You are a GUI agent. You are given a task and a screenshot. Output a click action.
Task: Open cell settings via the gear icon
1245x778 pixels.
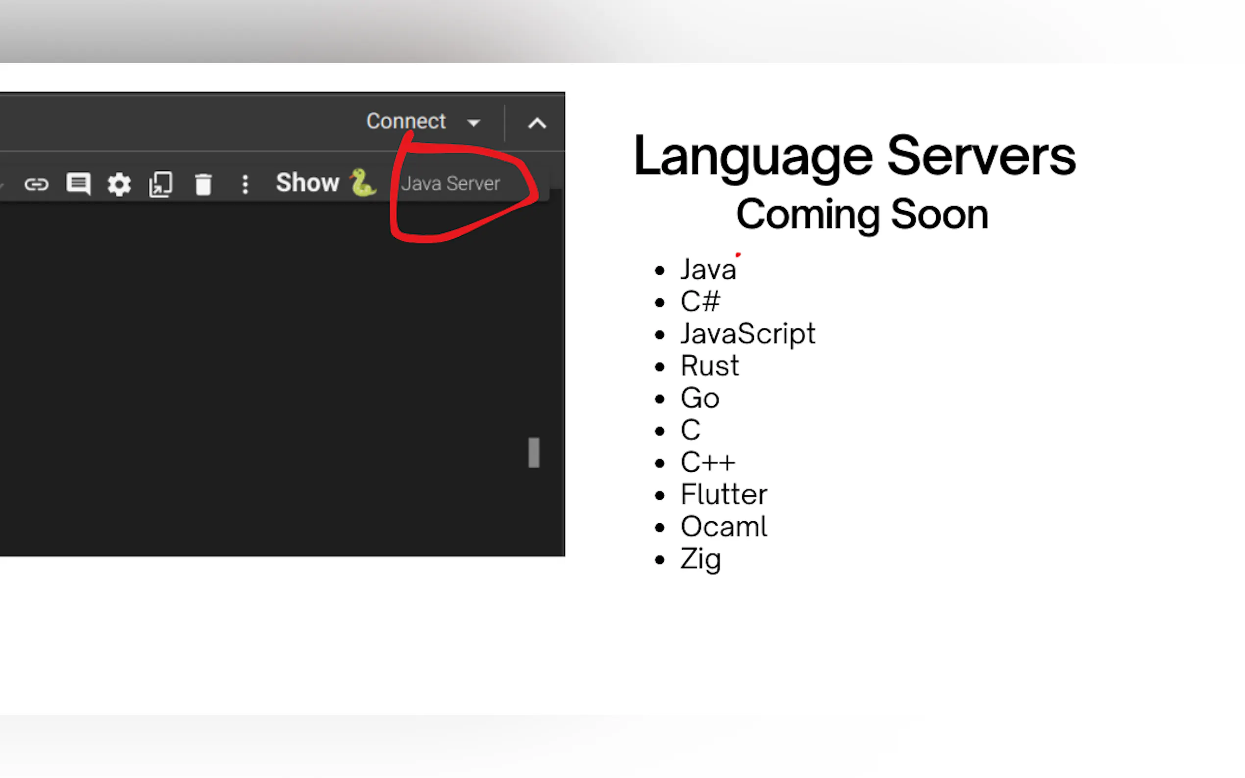coord(120,184)
